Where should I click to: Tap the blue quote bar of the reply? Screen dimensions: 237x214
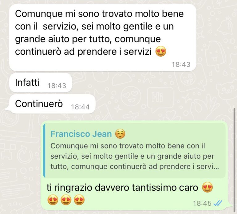(x=44, y=150)
